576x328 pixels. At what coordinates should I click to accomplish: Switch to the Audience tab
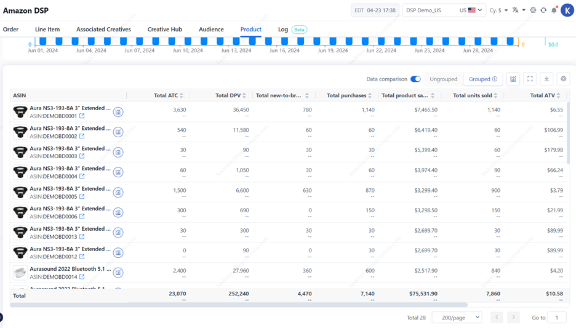211,30
